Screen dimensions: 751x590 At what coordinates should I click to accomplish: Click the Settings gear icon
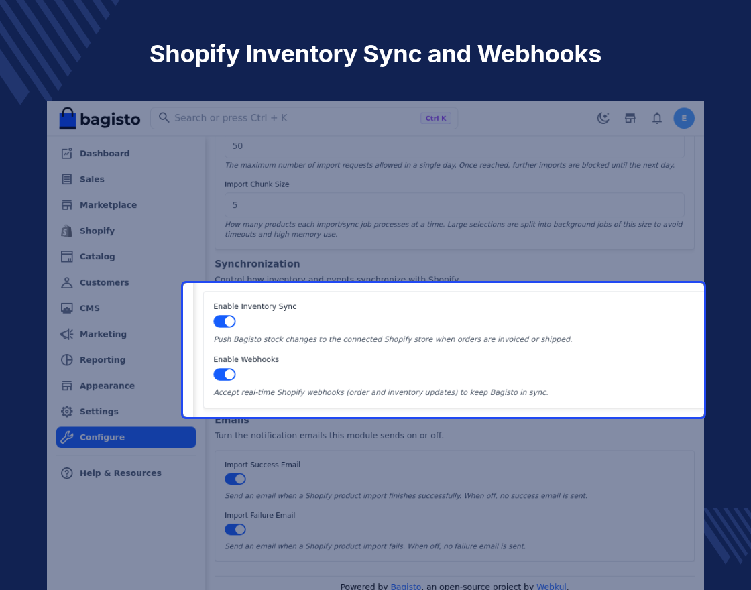66,412
